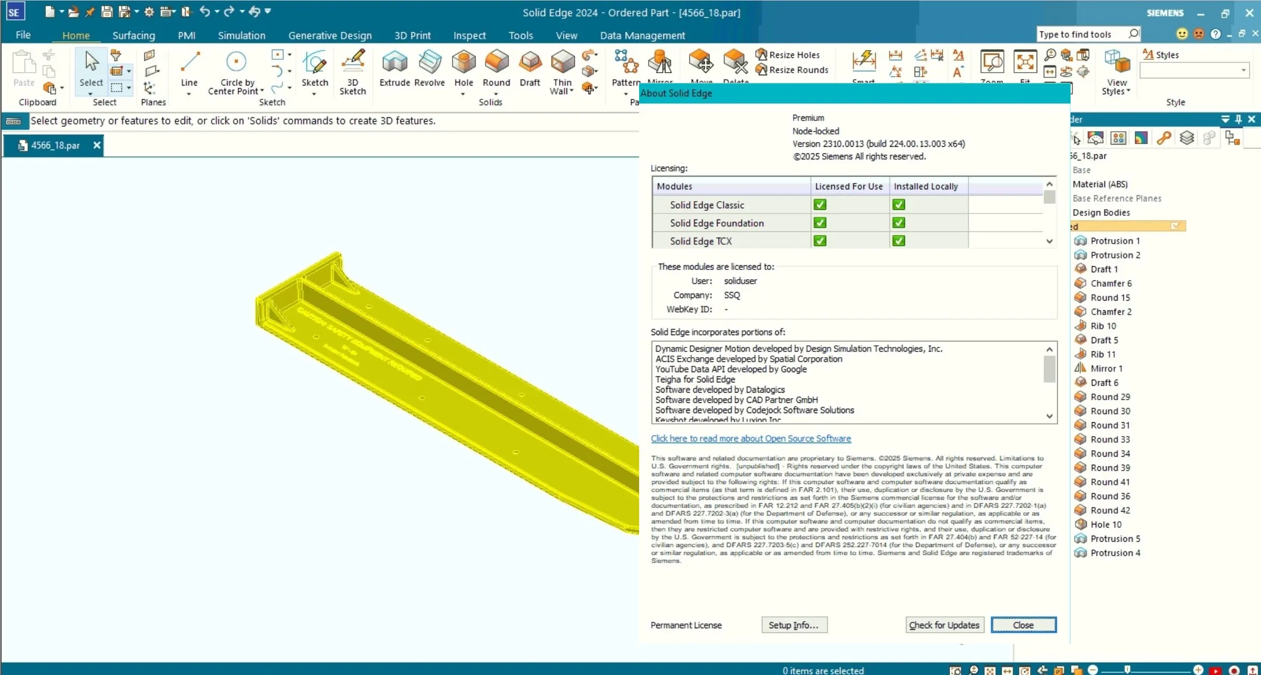Image resolution: width=1261 pixels, height=675 pixels.
Task: Select the Extrude tool
Action: pos(394,68)
